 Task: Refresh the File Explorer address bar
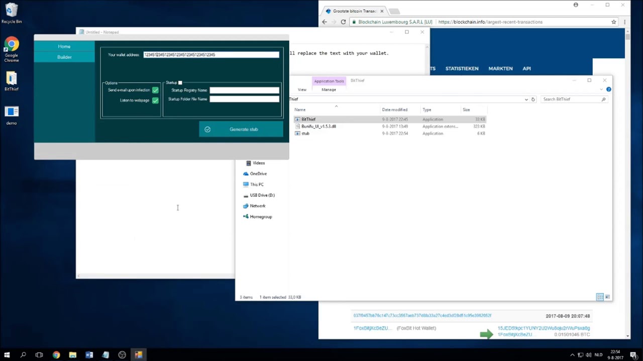[x=533, y=99]
